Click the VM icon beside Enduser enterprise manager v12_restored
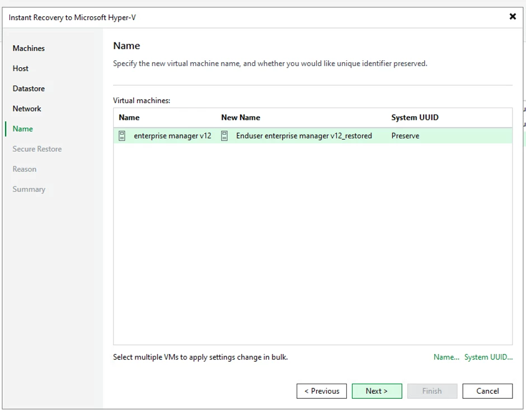 [x=224, y=136]
